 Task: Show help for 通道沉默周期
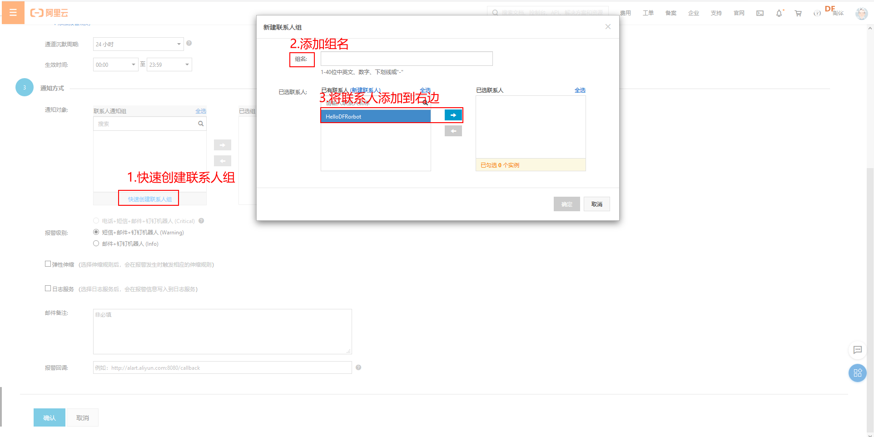point(189,43)
